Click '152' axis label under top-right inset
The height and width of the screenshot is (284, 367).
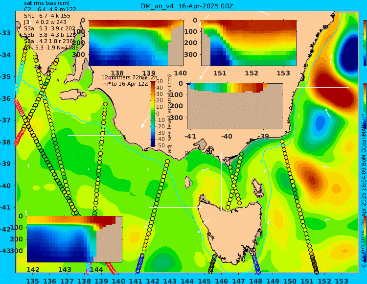252,73
